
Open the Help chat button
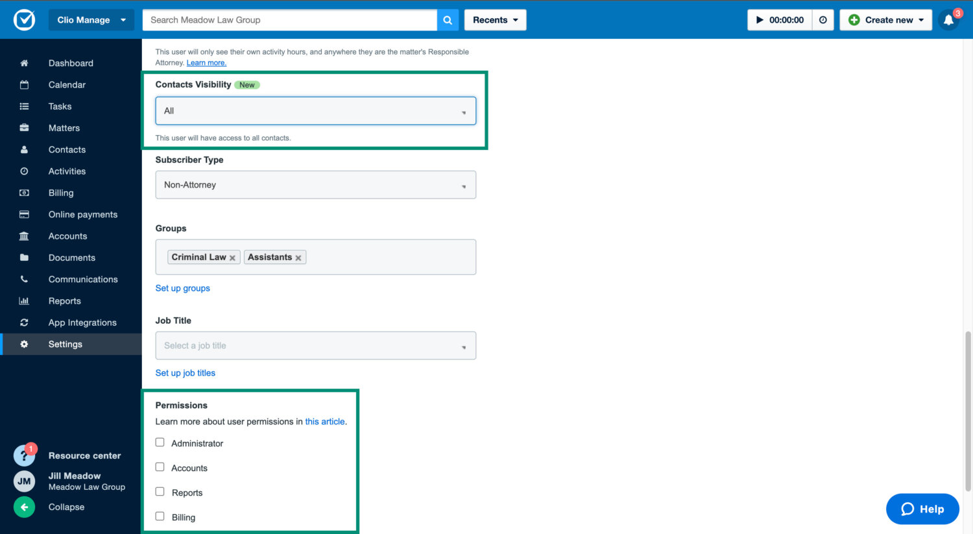(x=922, y=509)
